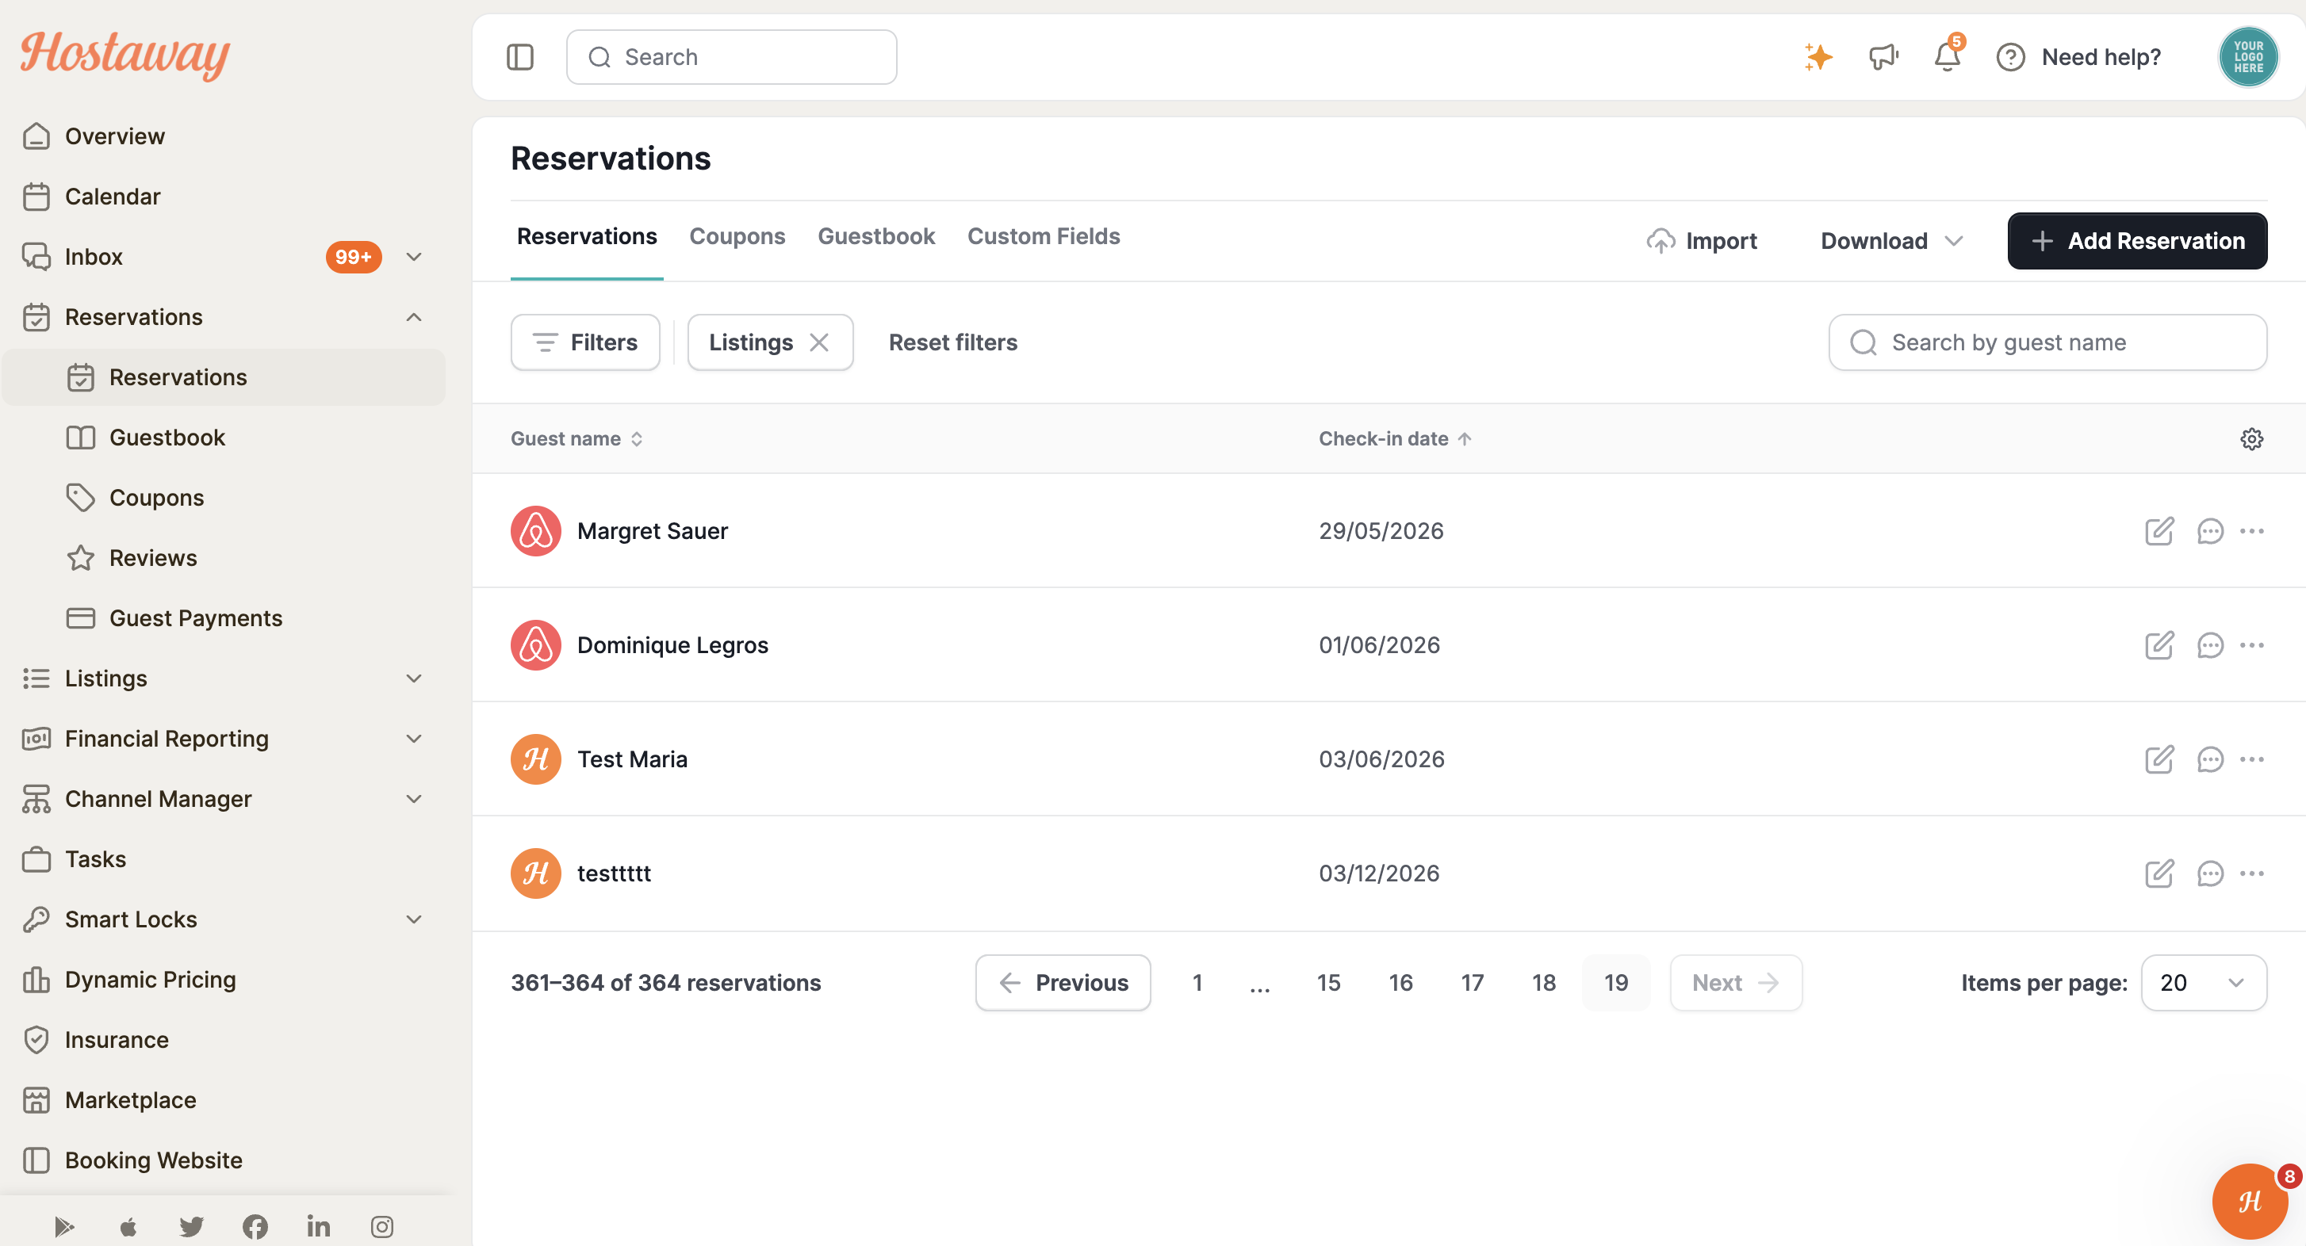Open table column settings gear
The height and width of the screenshot is (1246, 2306).
pyautogui.click(x=2251, y=438)
